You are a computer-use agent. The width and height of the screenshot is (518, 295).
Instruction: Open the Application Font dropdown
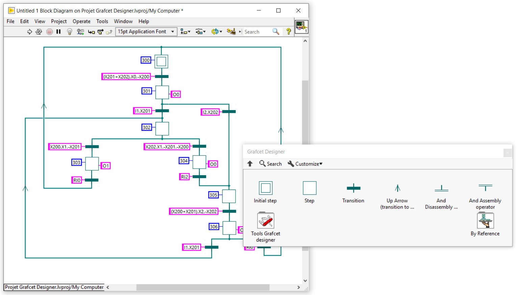172,31
